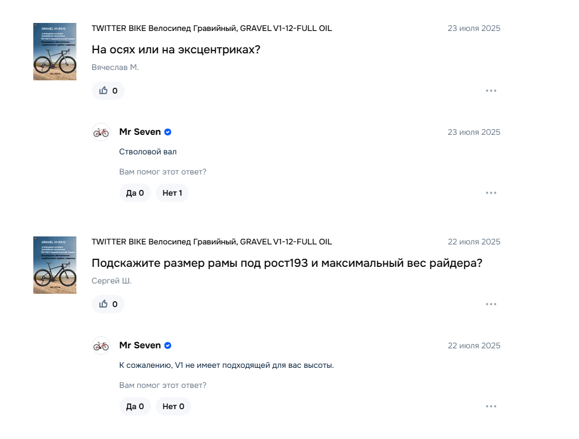Open the second gravel bike product thumbnail
The height and width of the screenshot is (439, 579).
(x=55, y=265)
